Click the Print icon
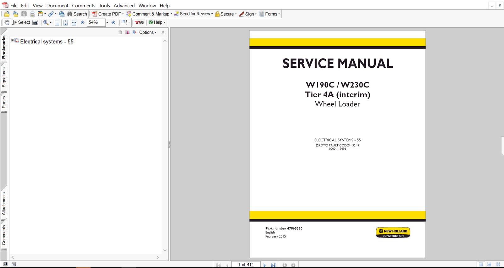This screenshot has height=268, width=504. (x=32, y=14)
